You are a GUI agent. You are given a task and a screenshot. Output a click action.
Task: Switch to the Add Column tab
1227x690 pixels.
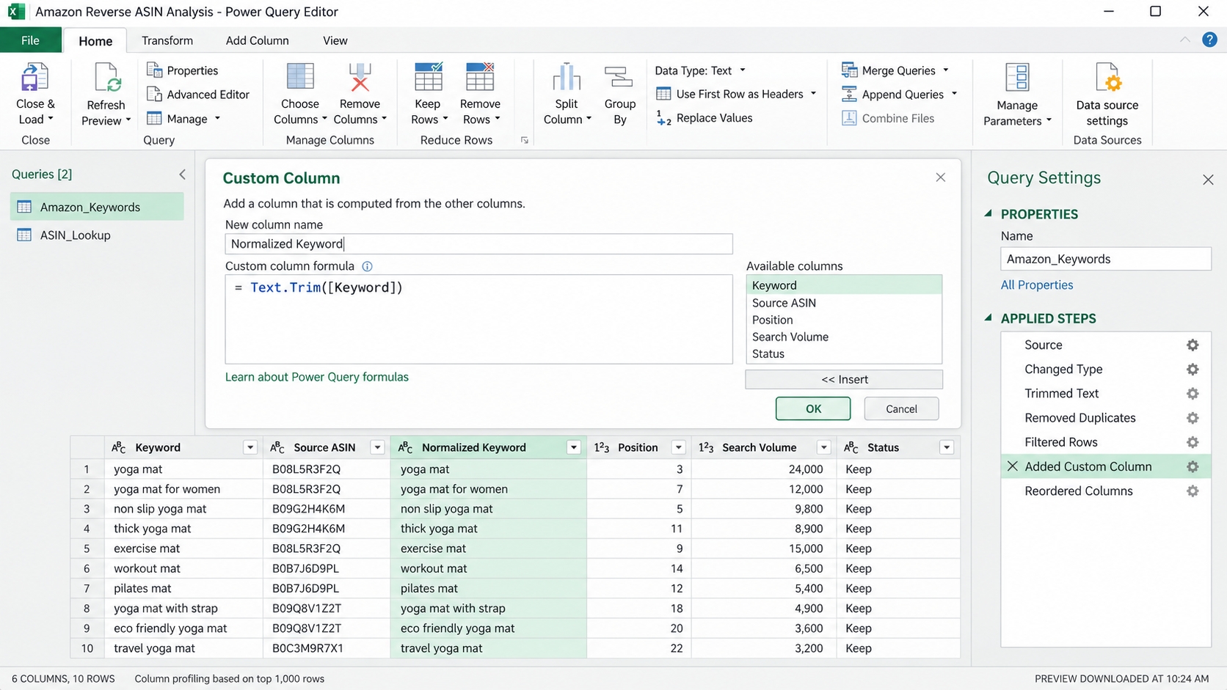(257, 40)
